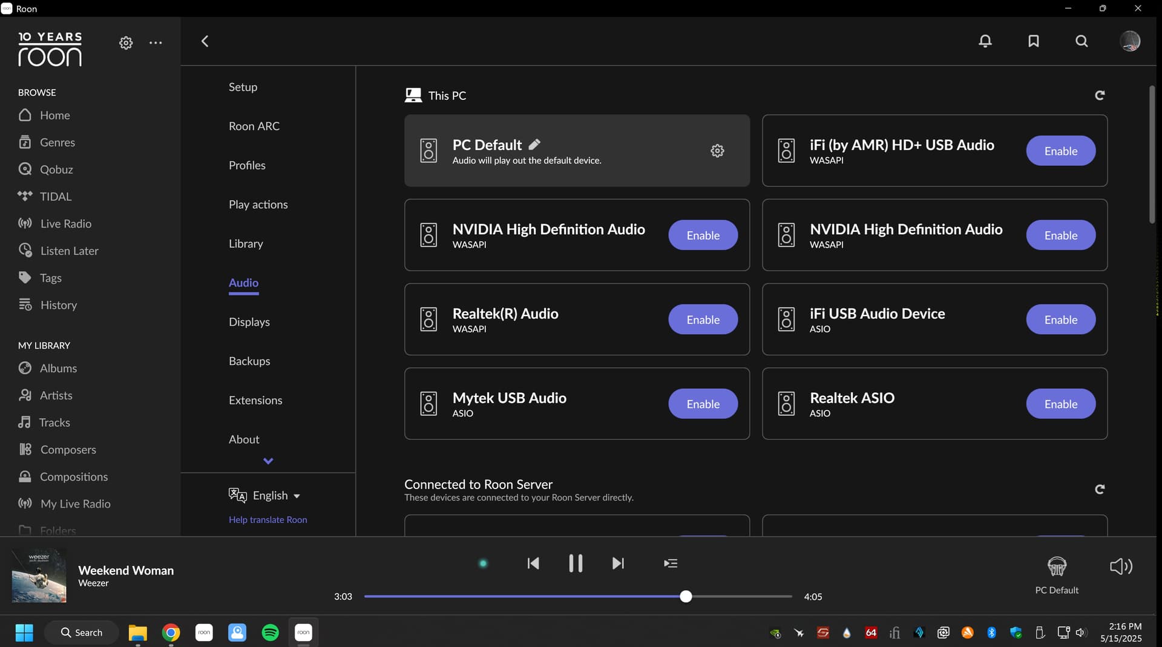Open Spotify from the taskbar
The height and width of the screenshot is (647, 1162).
[270, 632]
